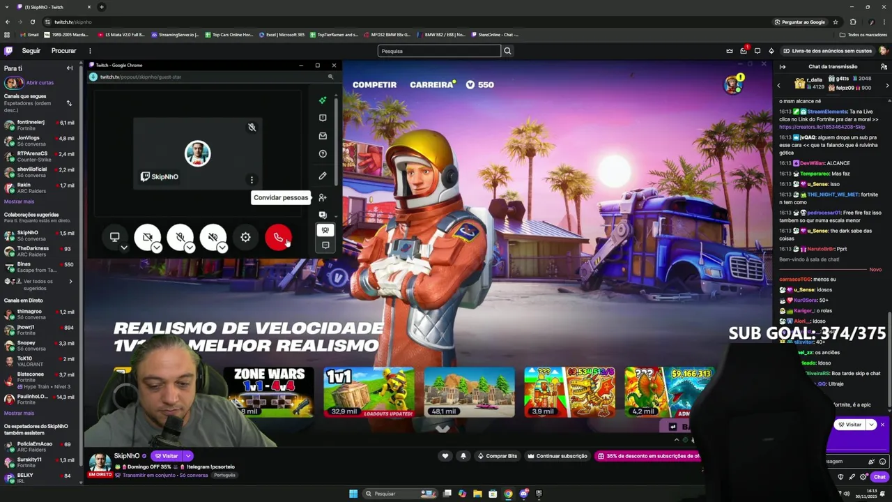Open guest-star call settings gear
Image resolution: width=892 pixels, height=502 pixels.
(245, 238)
